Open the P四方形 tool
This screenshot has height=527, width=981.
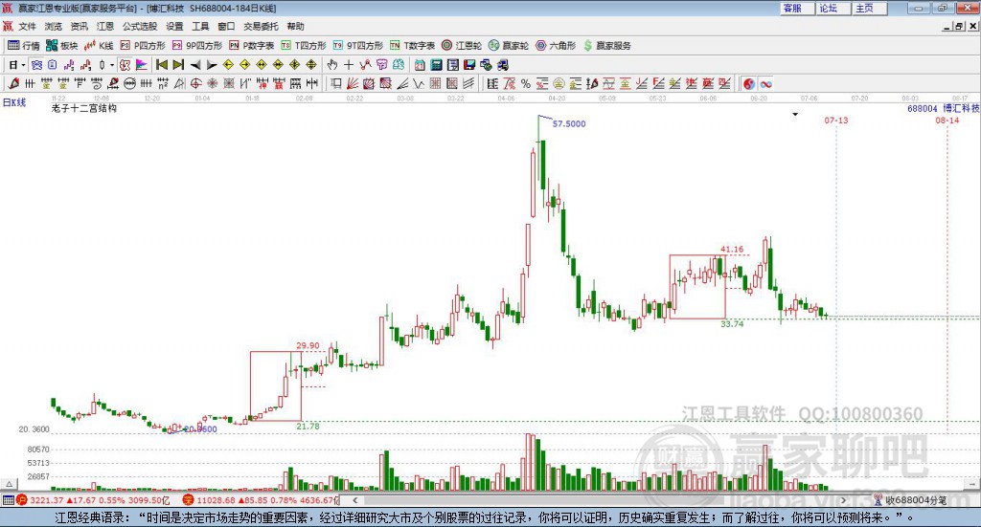143,46
